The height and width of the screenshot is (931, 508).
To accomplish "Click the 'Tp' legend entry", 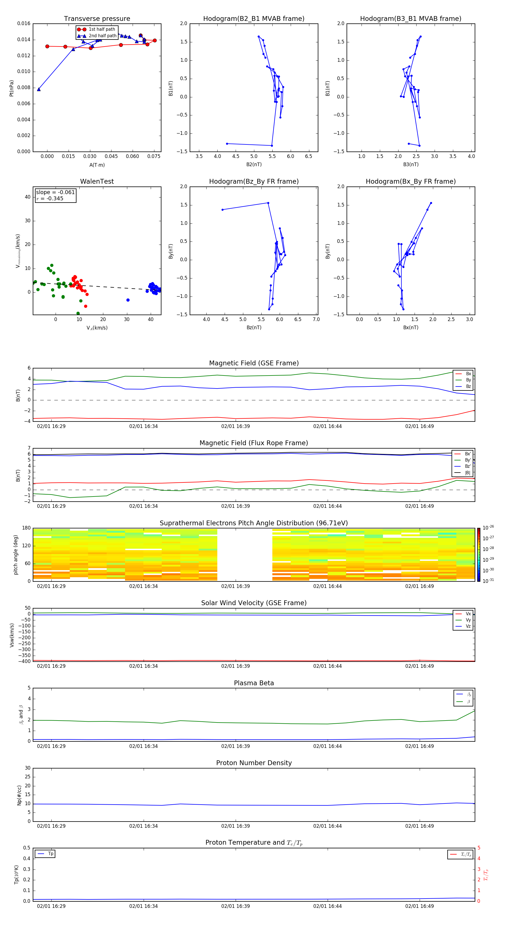I will pos(45,854).
